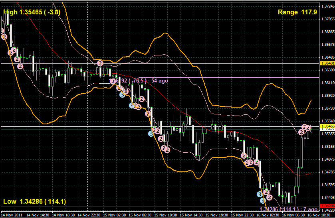
Task: Click the 1.37245 price axis value
Action: [x=327, y=6]
